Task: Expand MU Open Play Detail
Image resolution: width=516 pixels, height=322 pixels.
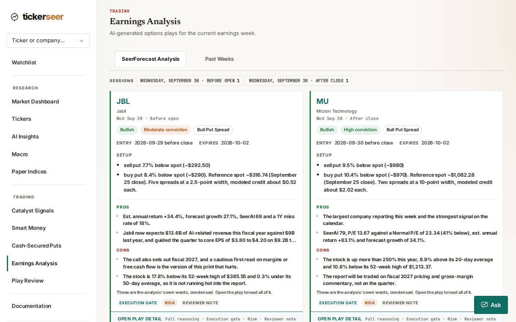Action: (406, 317)
